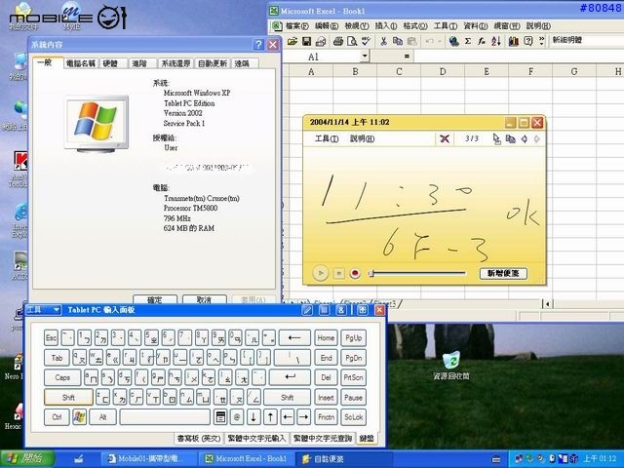Click the PrtScn key on on-screen keyboard
The image size is (624, 468).
point(353,377)
